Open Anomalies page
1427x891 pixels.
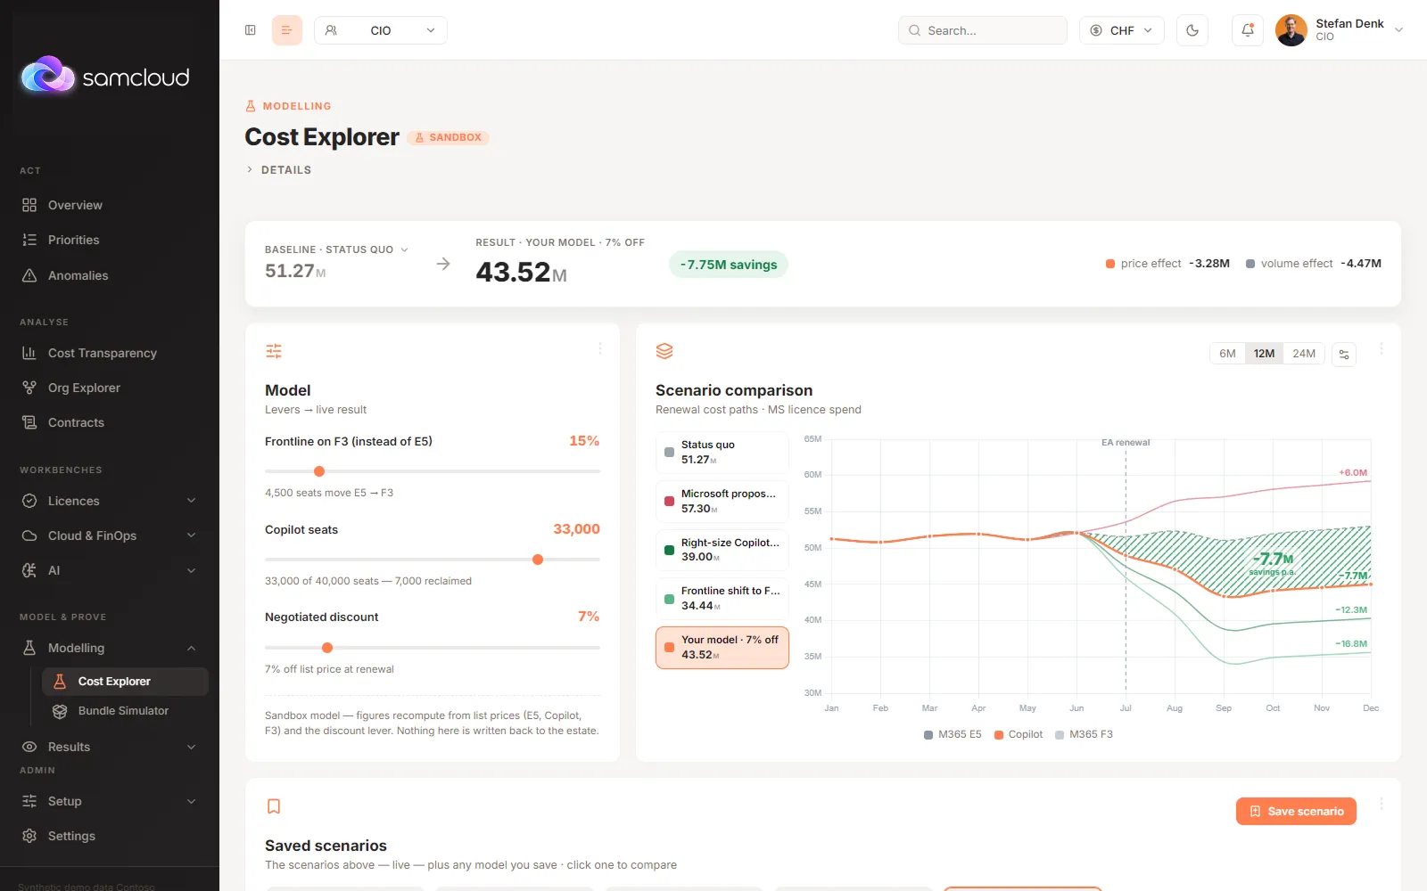(109, 275)
